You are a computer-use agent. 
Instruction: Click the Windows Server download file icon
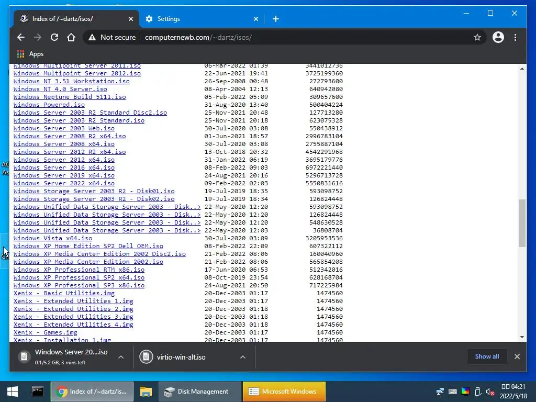(24, 356)
